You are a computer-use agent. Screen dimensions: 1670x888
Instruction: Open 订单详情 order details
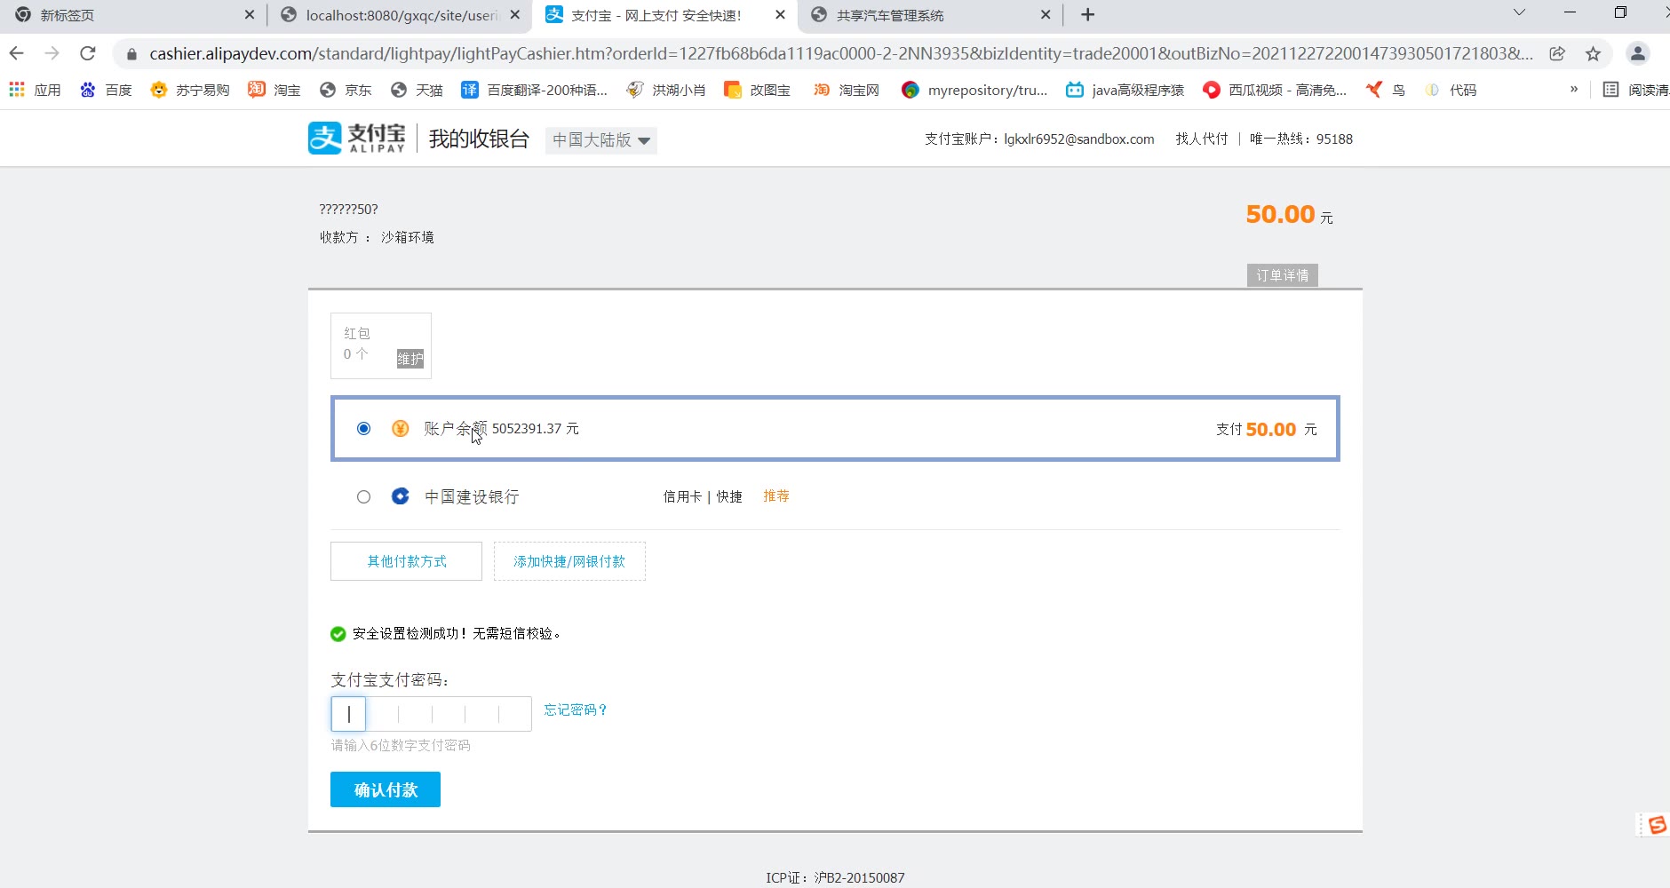[x=1282, y=275]
